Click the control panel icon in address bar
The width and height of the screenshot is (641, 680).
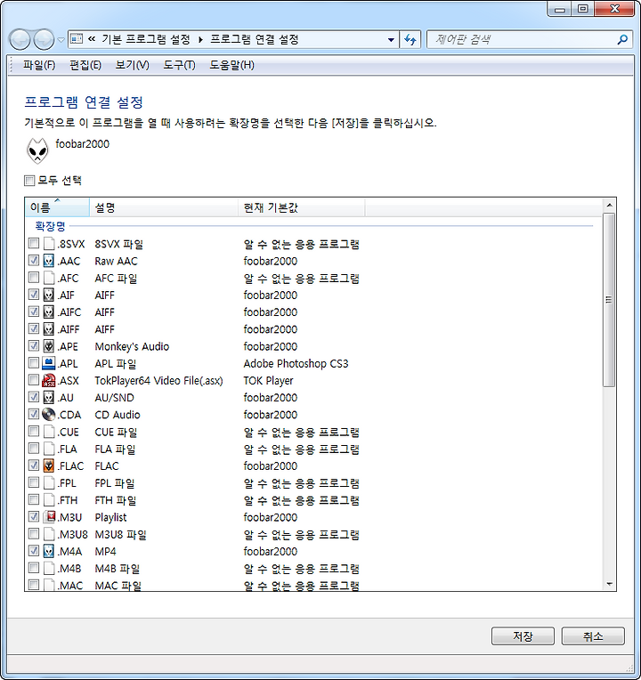[x=77, y=39]
